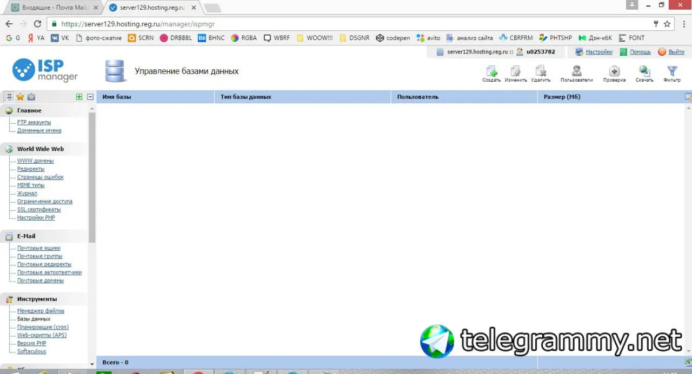Open Настройки settings link

pyautogui.click(x=599, y=52)
